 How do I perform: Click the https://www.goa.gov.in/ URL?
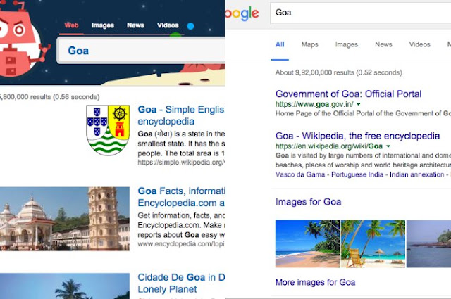point(314,104)
